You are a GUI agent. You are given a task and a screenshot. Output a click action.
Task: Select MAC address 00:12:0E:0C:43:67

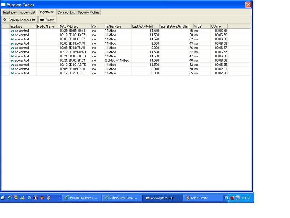[72, 35]
